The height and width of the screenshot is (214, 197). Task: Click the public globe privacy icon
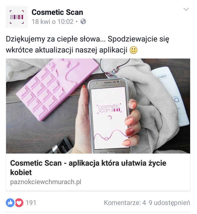tap(83, 21)
